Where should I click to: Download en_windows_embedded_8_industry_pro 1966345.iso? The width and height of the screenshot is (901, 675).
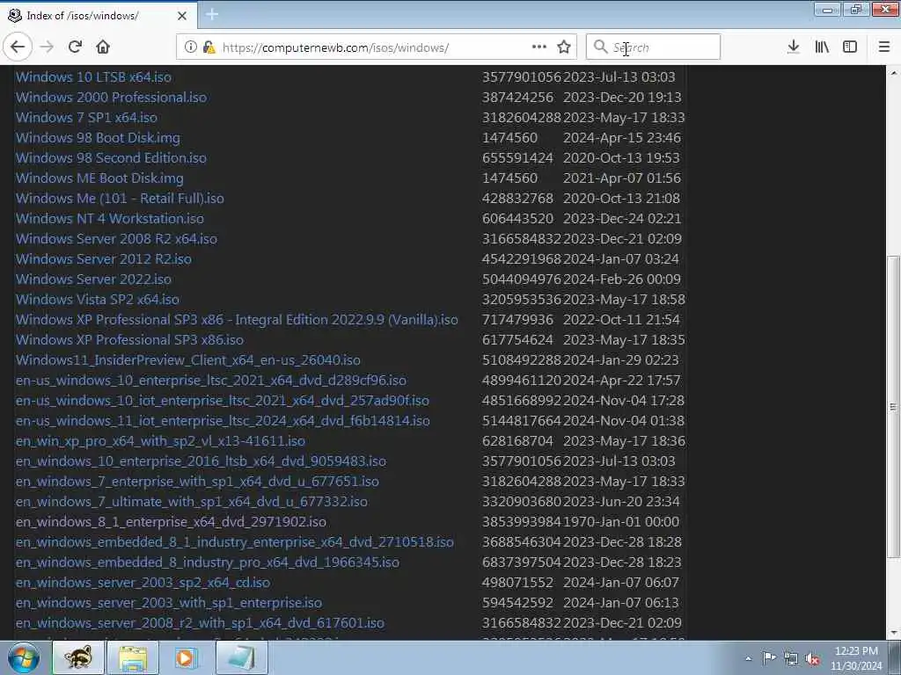[x=208, y=562]
